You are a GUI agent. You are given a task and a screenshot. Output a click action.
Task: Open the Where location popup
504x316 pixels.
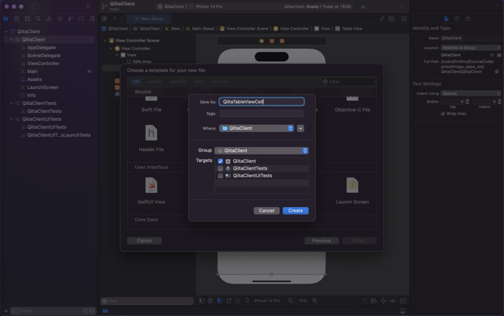pos(256,128)
